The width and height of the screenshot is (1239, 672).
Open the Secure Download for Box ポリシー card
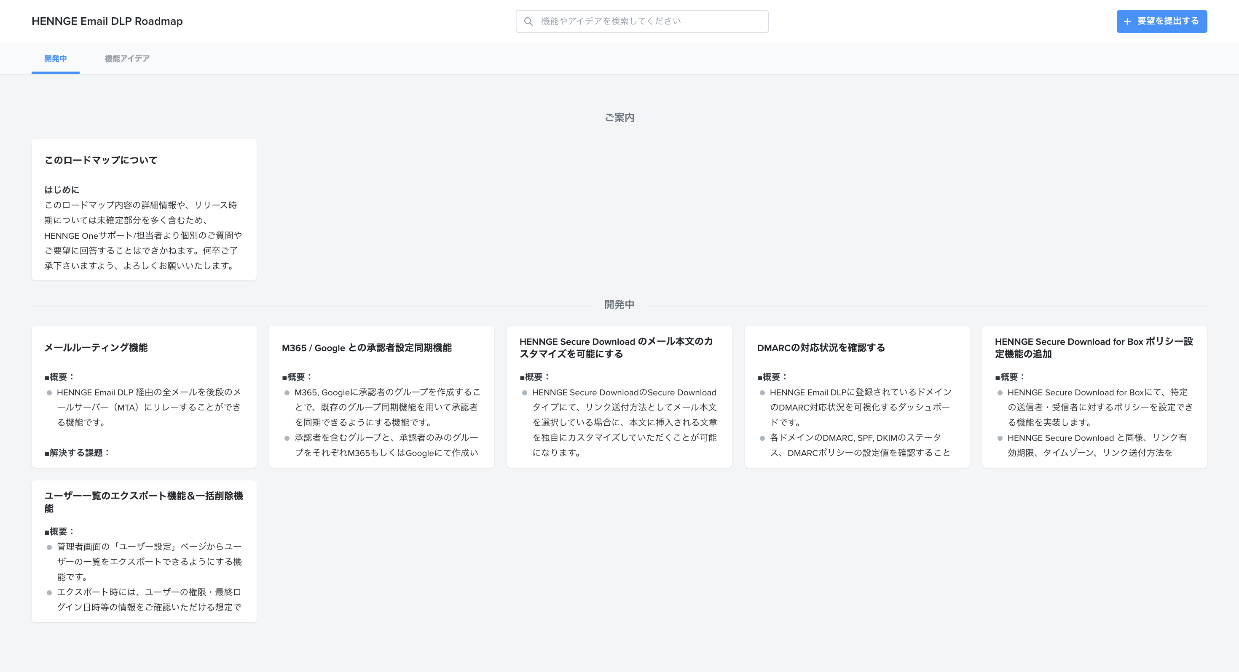(1094, 397)
